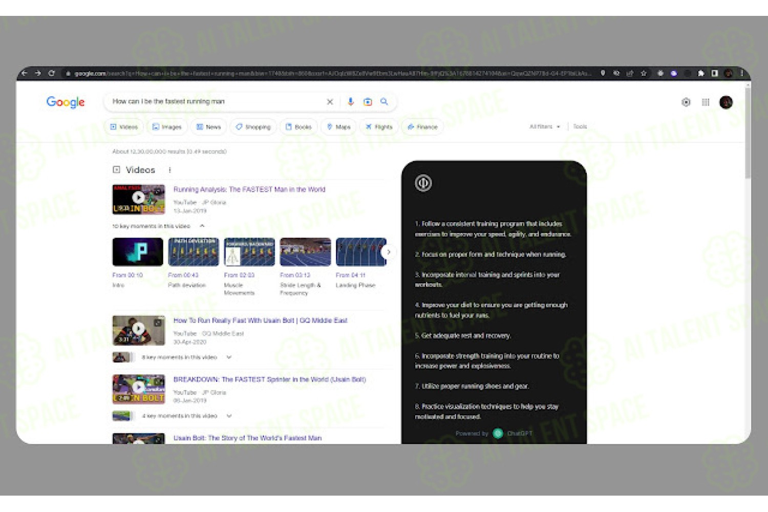The image size is (768, 512).
Task: Select the Shopping filter chip
Action: pos(253,126)
